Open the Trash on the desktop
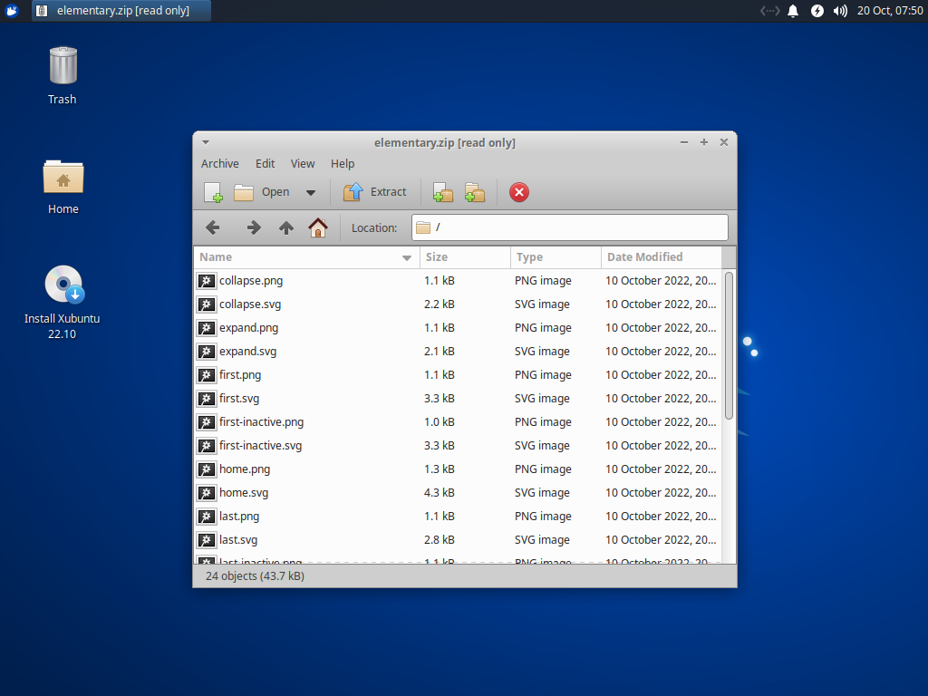The width and height of the screenshot is (928, 696). coord(62,68)
